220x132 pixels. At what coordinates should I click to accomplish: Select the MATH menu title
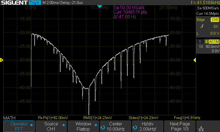point(9,118)
